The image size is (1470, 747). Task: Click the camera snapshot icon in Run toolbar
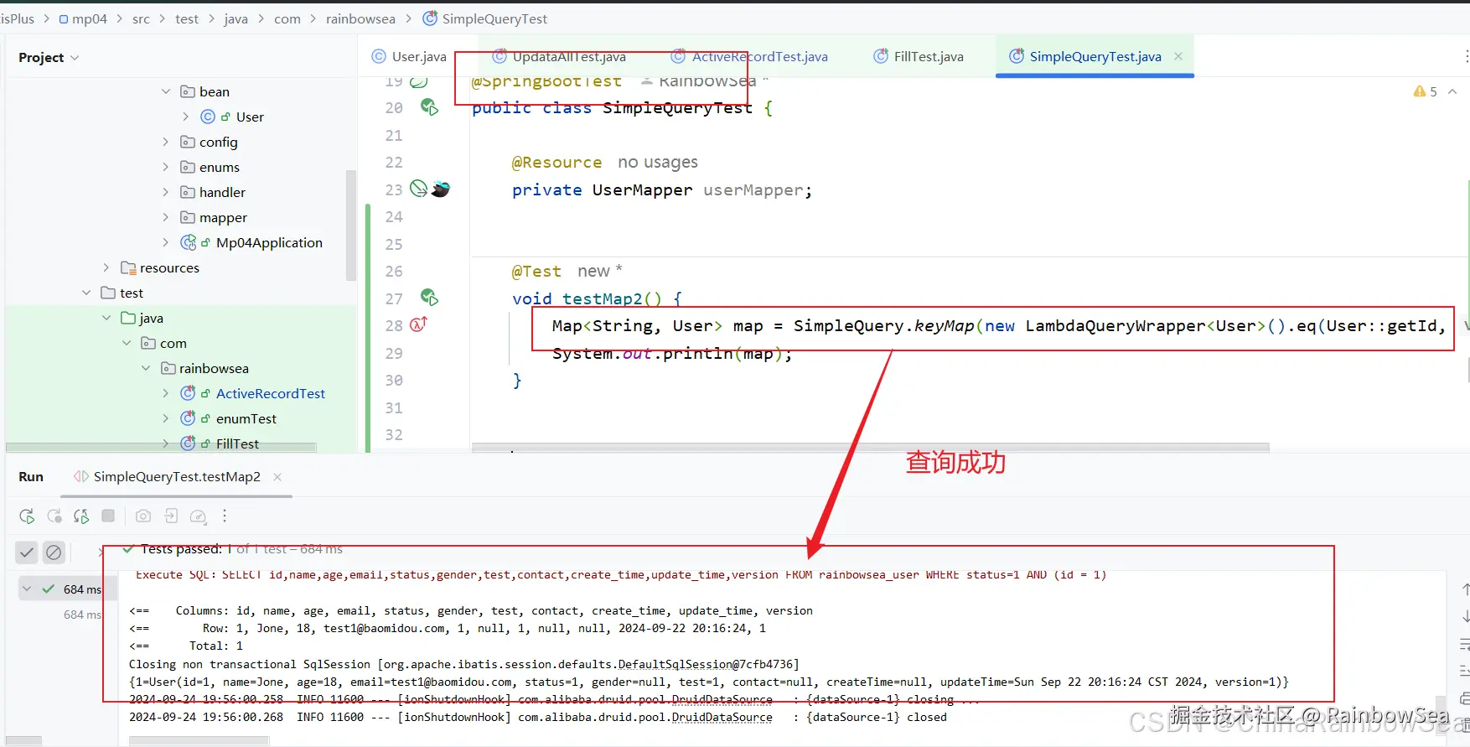click(x=143, y=516)
